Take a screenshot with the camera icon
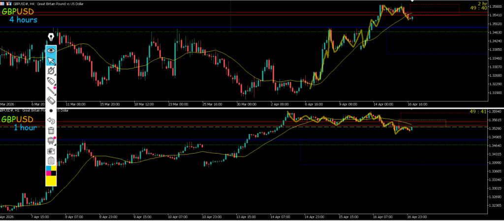The image size is (504, 221). tap(51, 151)
